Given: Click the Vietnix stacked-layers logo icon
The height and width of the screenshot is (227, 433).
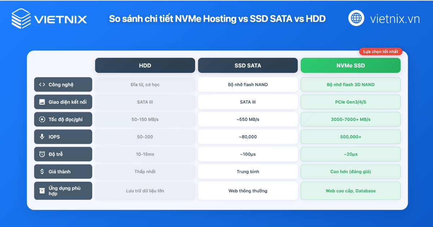Looking at the screenshot, I should 21,18.
